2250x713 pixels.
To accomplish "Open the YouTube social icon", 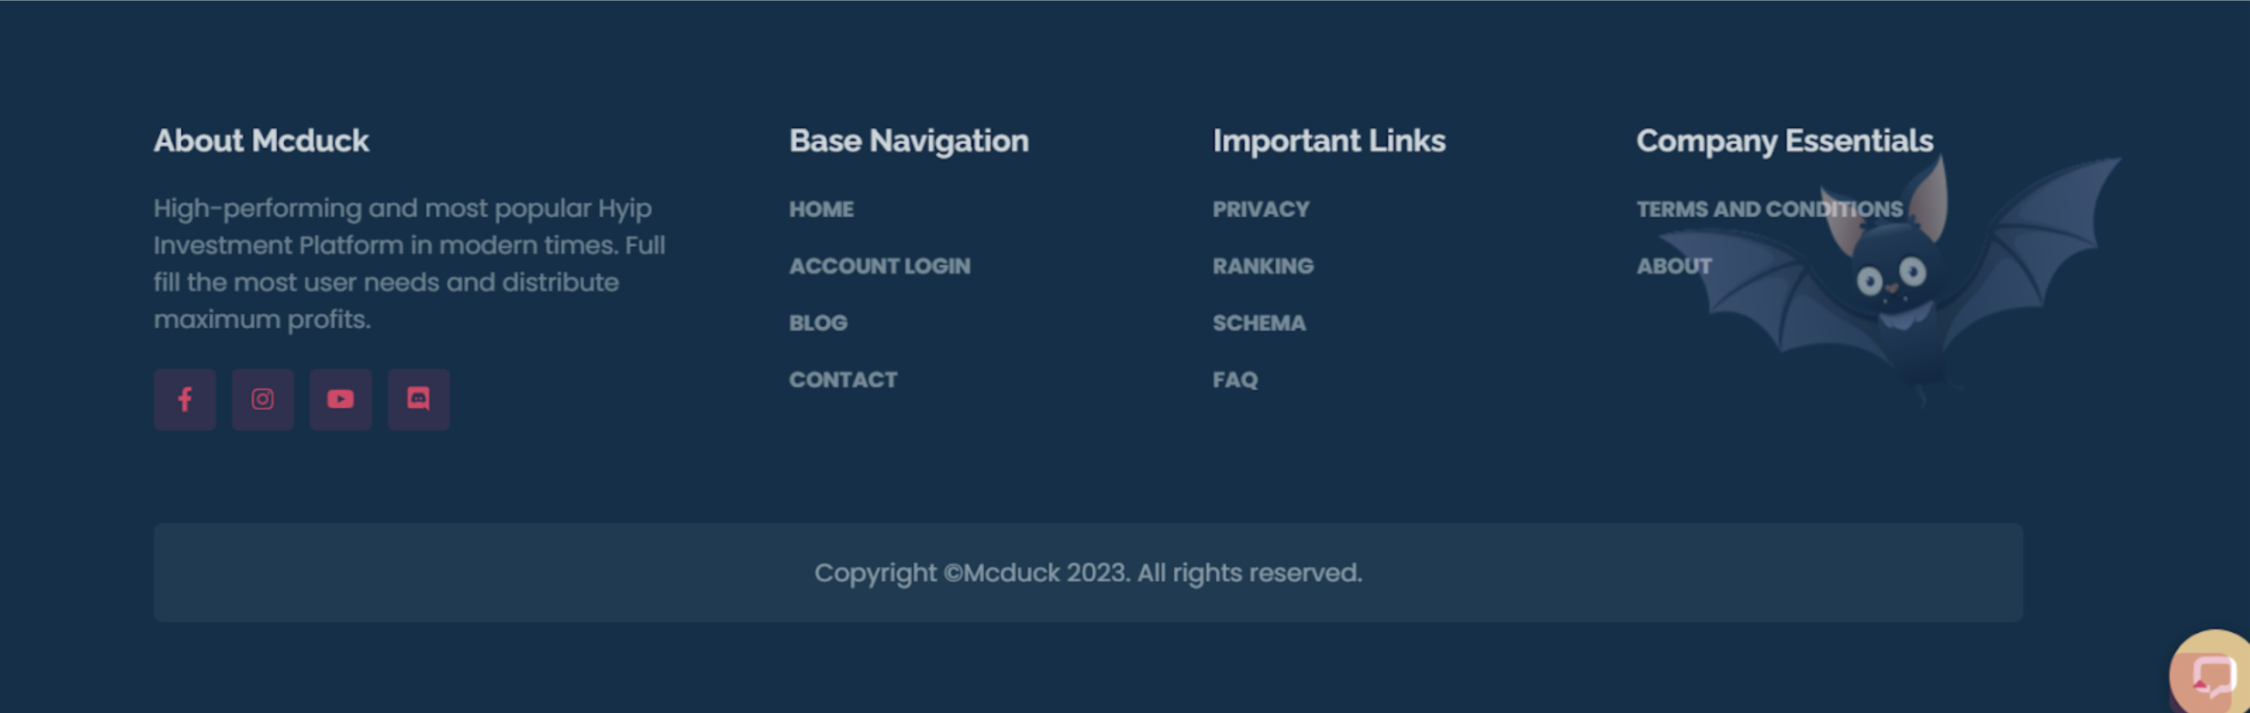I will (340, 400).
